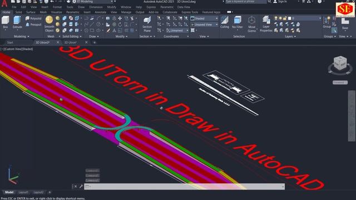Screen dimensions: 356x200
Task: Select the Erase tool in Modify panel
Action: 108,30
